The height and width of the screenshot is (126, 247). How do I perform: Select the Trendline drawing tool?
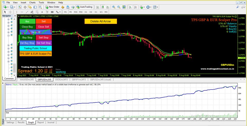[x=27, y=12]
